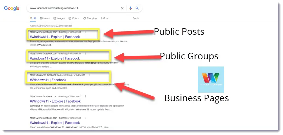This screenshot has width=283, height=135.
Task: Open the Images tab
Action: tap(59, 18)
